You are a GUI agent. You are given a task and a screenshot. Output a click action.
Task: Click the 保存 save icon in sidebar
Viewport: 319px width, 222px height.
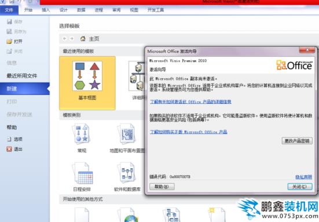coord(9,21)
